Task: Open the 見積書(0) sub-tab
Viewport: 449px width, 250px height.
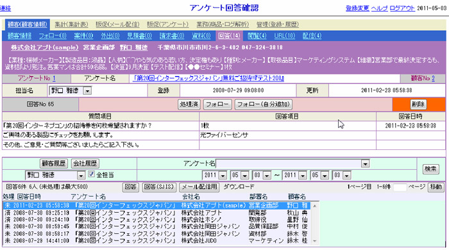Action: (x=139, y=36)
